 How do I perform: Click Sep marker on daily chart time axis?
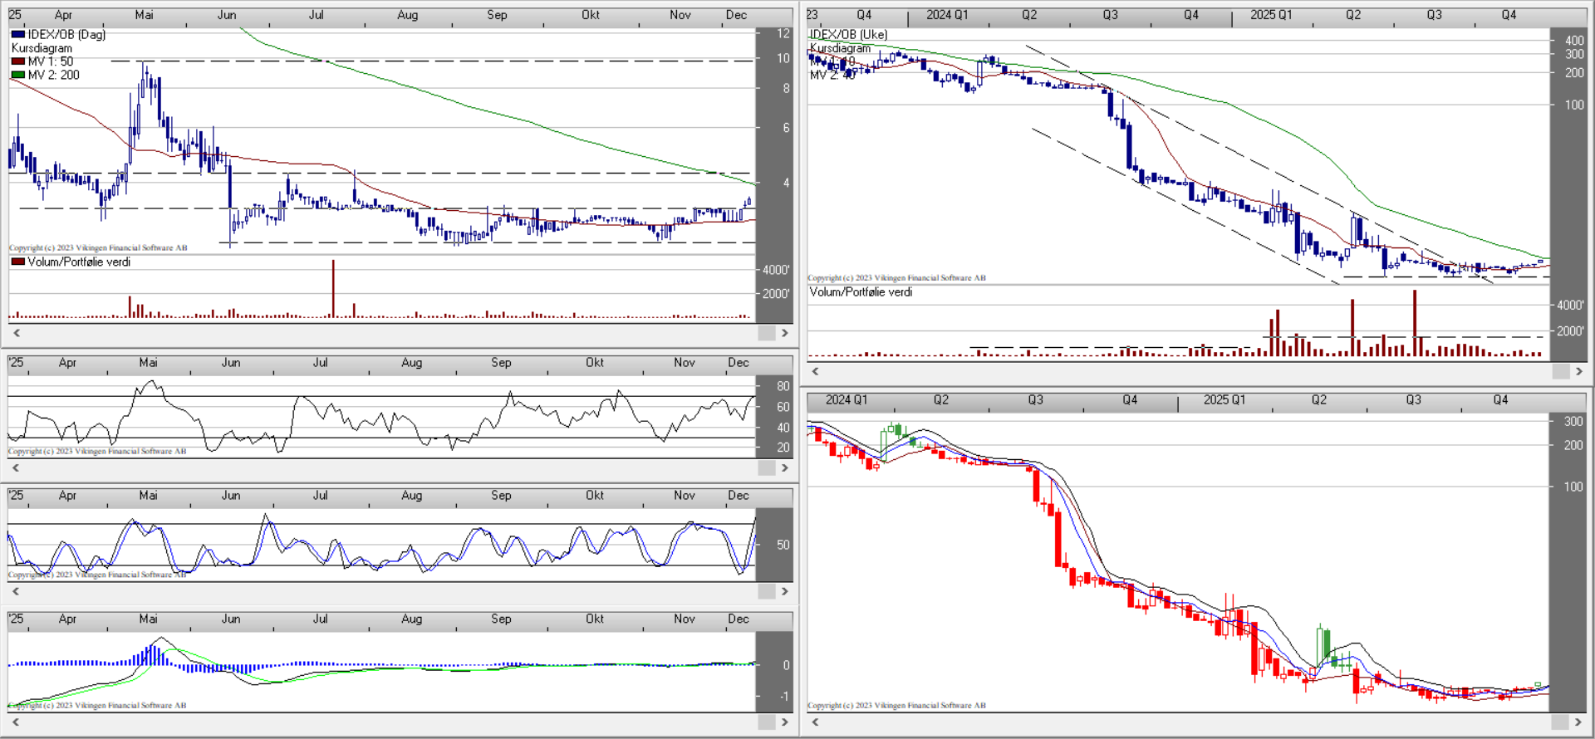click(497, 15)
